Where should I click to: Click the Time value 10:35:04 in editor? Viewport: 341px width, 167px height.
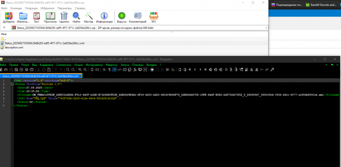(32, 91)
